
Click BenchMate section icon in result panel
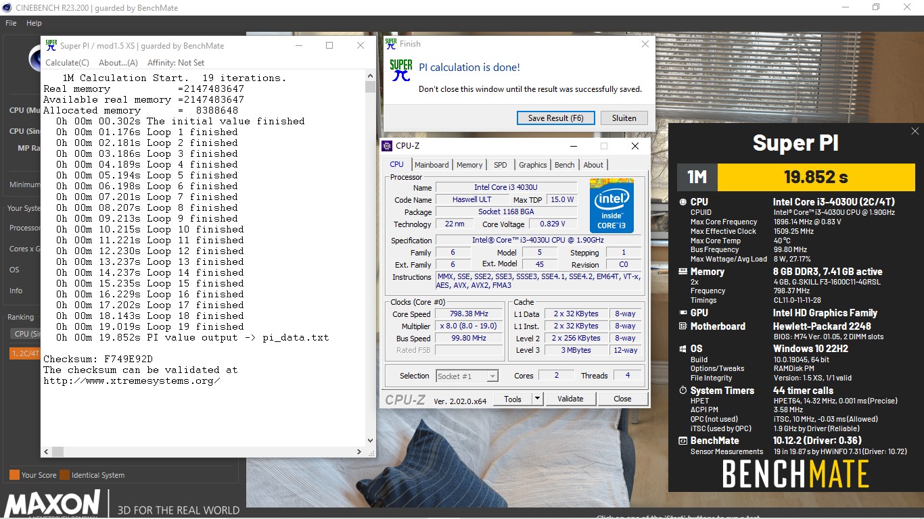tap(683, 441)
